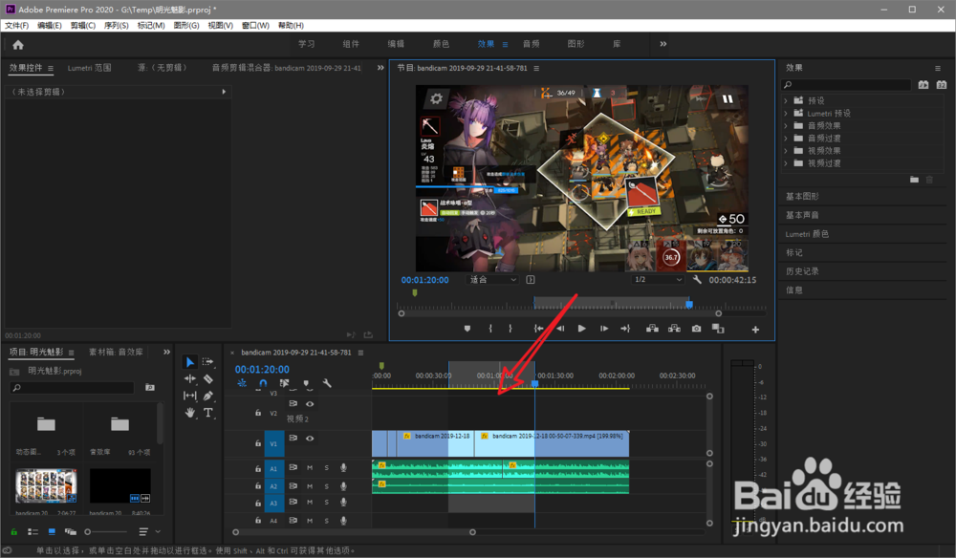Select the Hand tool
The width and height of the screenshot is (956, 558).
click(x=189, y=413)
